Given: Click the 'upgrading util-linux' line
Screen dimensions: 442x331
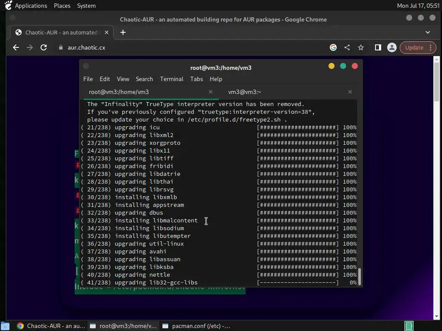Looking at the screenshot, I should (x=218, y=244).
